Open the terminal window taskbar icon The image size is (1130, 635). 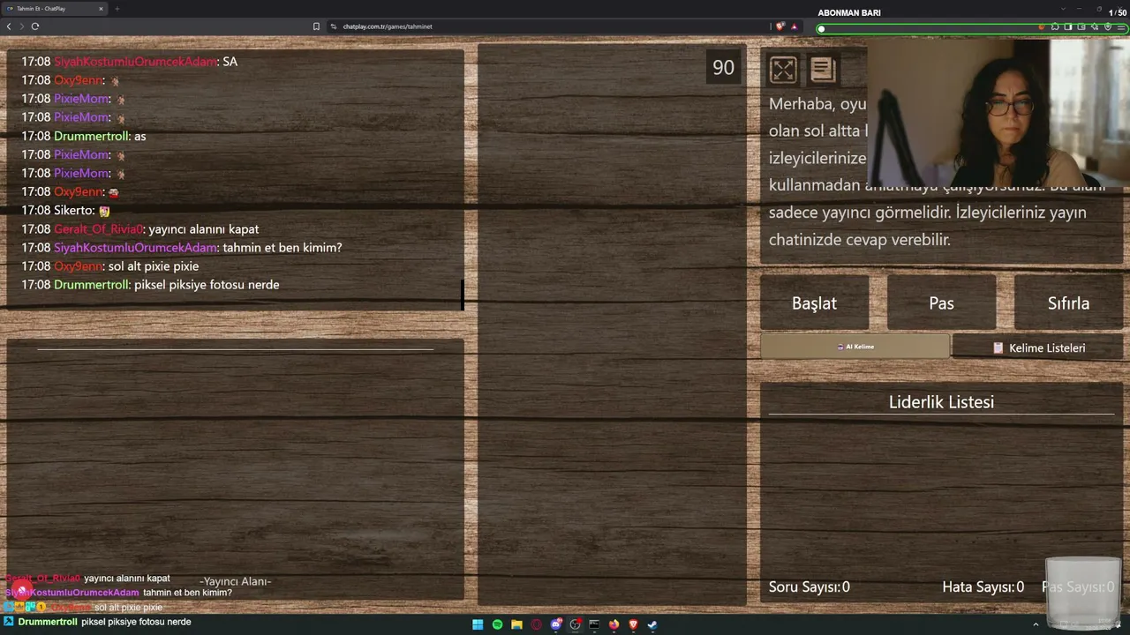[594, 624]
